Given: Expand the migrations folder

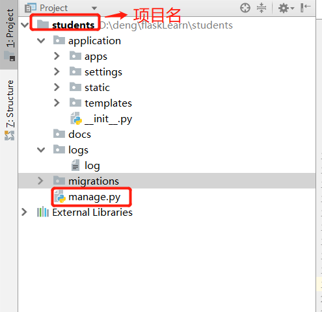Looking at the screenshot, I should click(x=40, y=181).
